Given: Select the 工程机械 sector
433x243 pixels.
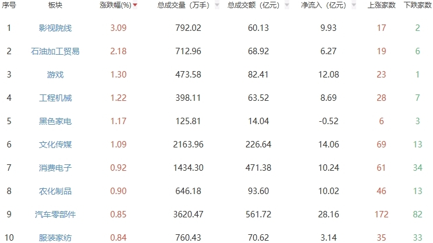Looking at the screenshot, I should coord(55,98).
